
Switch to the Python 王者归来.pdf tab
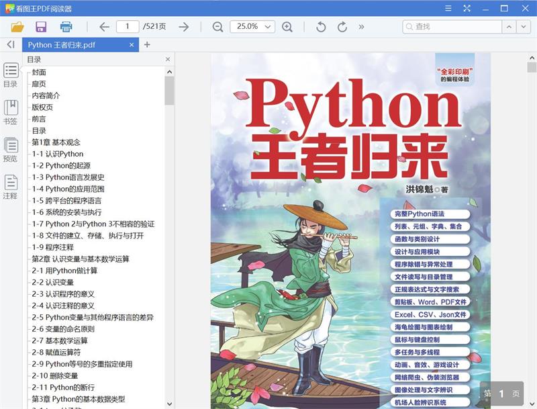[x=74, y=46]
